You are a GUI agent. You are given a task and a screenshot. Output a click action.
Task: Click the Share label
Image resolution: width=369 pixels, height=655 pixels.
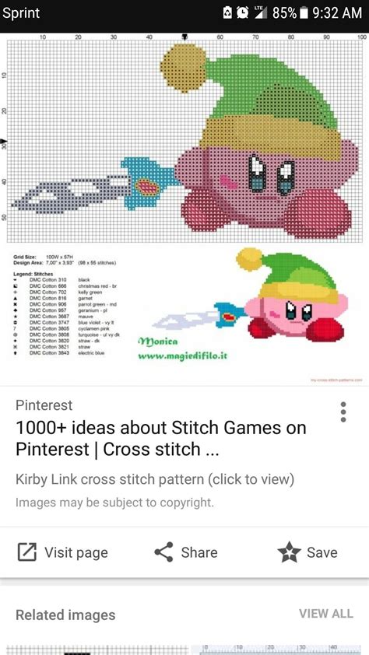click(x=199, y=552)
